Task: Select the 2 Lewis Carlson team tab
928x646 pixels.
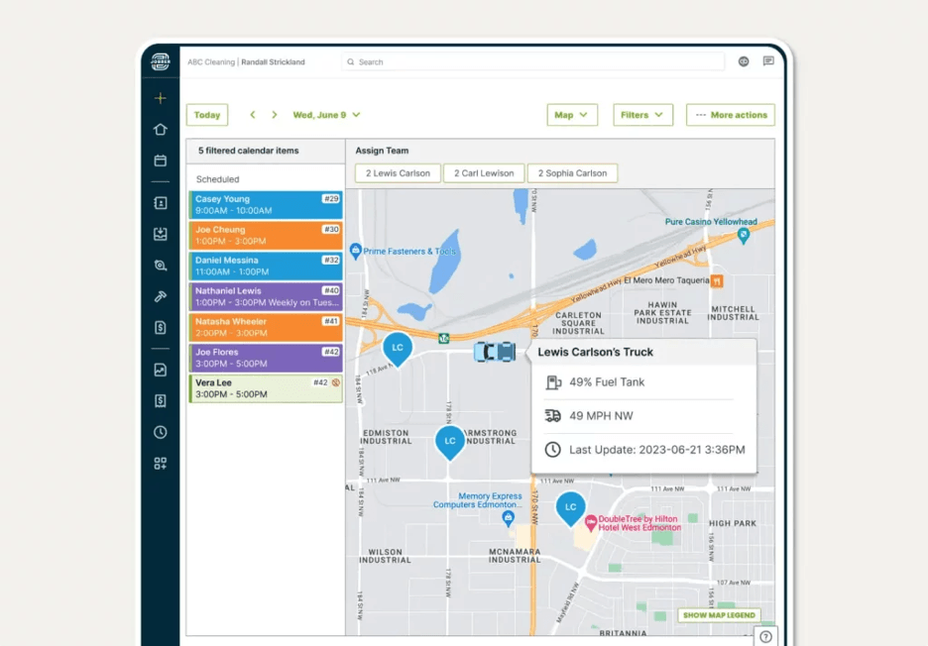Action: click(398, 173)
